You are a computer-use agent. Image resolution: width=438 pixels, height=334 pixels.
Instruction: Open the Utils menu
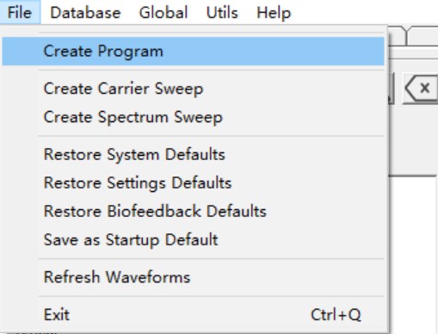pos(222,12)
